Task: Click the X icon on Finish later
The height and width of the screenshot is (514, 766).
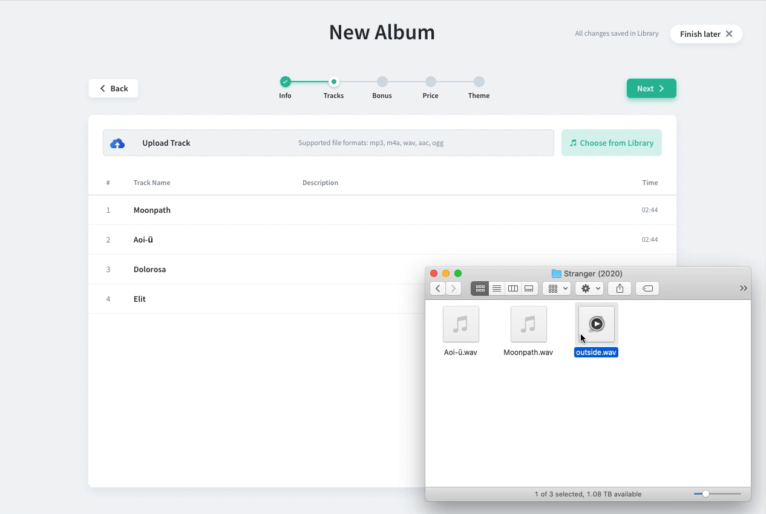Action: [x=729, y=34]
